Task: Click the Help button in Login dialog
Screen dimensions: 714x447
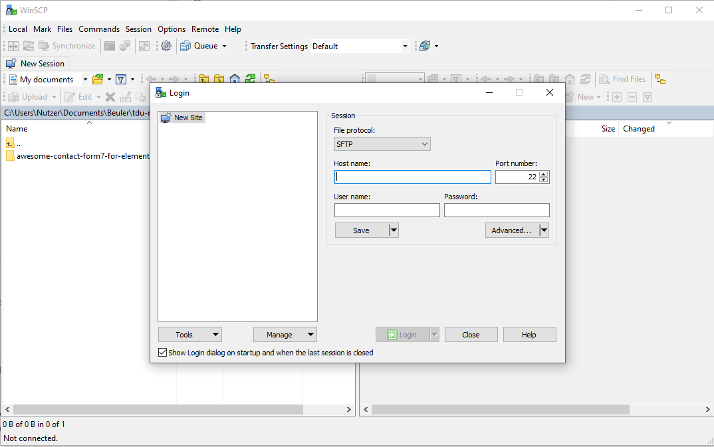Action: [529, 335]
